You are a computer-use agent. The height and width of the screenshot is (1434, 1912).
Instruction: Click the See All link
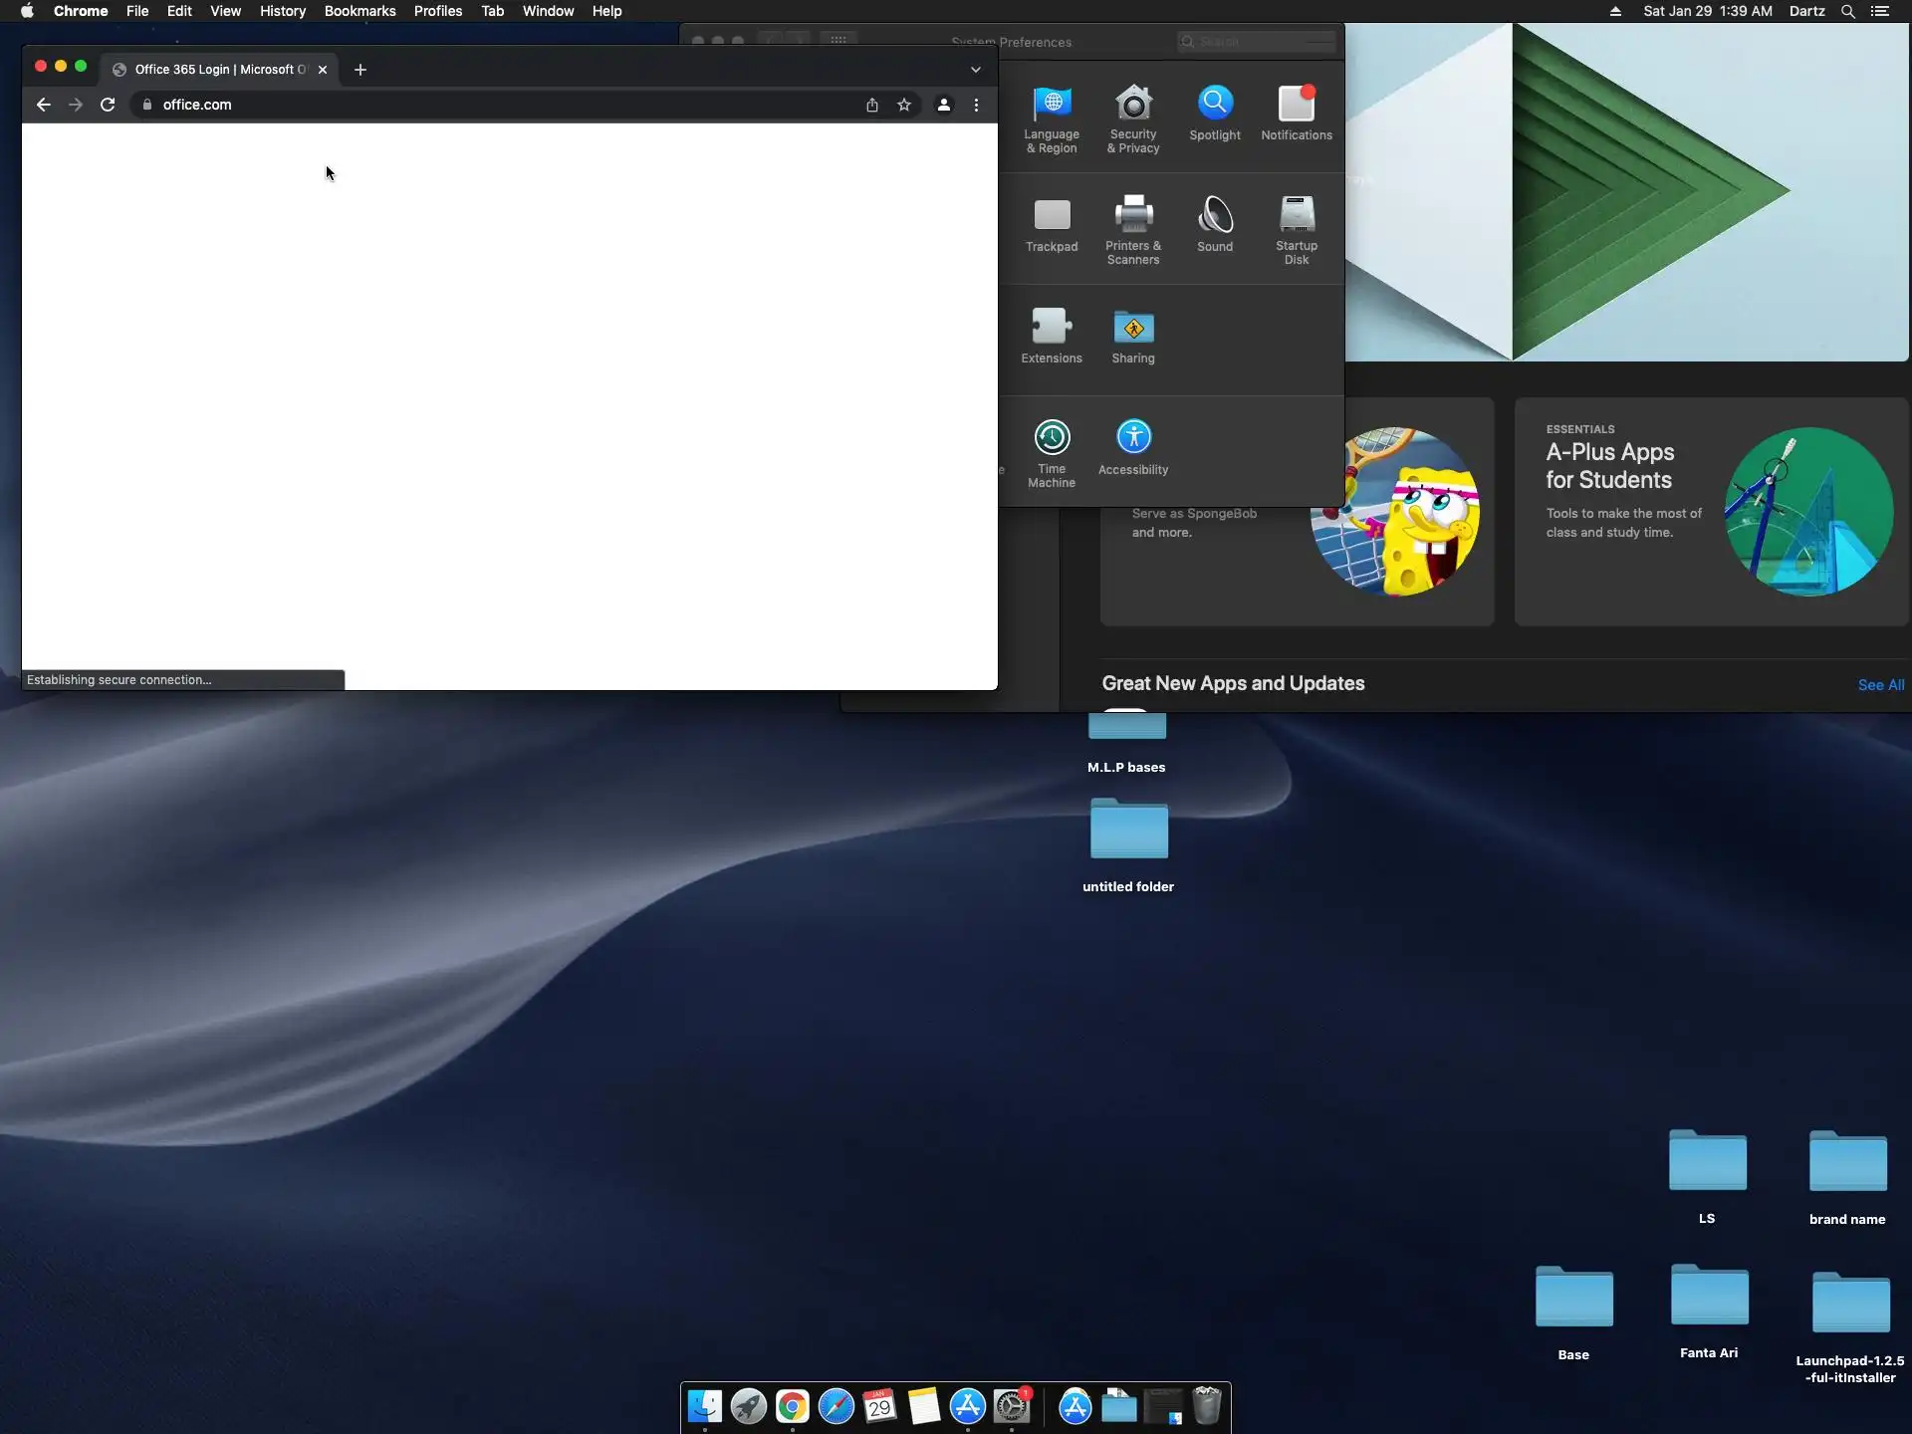[x=1880, y=685]
